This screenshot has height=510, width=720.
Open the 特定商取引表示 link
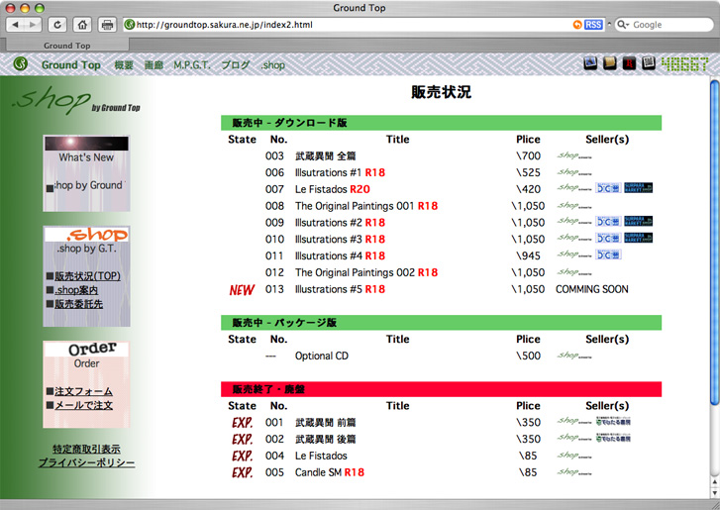click(86, 449)
